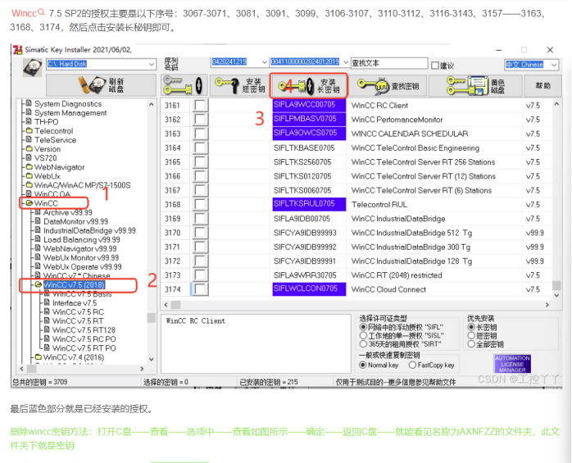Image resolution: width=572 pixels, height=463 pixels.
Task: Select the System Diagnostics tree node
Action: click(x=68, y=104)
